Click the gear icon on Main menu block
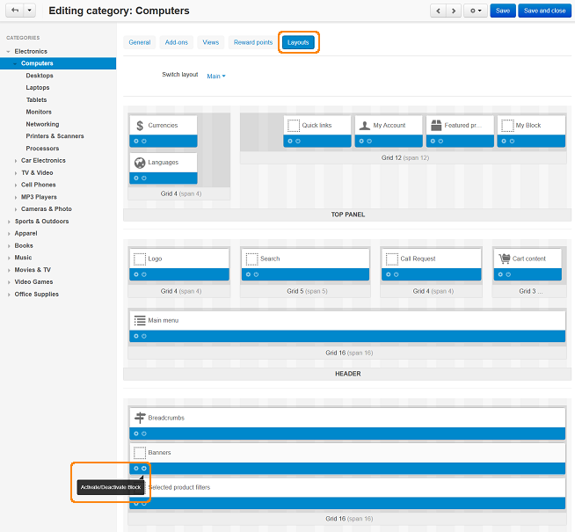Image resolution: width=575 pixels, height=532 pixels. coord(136,336)
